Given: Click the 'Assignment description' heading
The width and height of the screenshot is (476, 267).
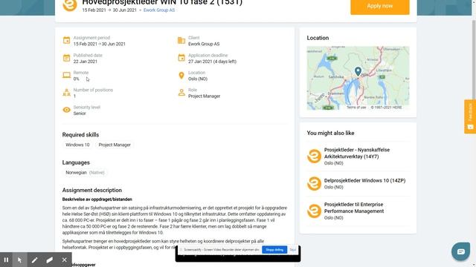Looking at the screenshot, I should pyautogui.click(x=92, y=190).
